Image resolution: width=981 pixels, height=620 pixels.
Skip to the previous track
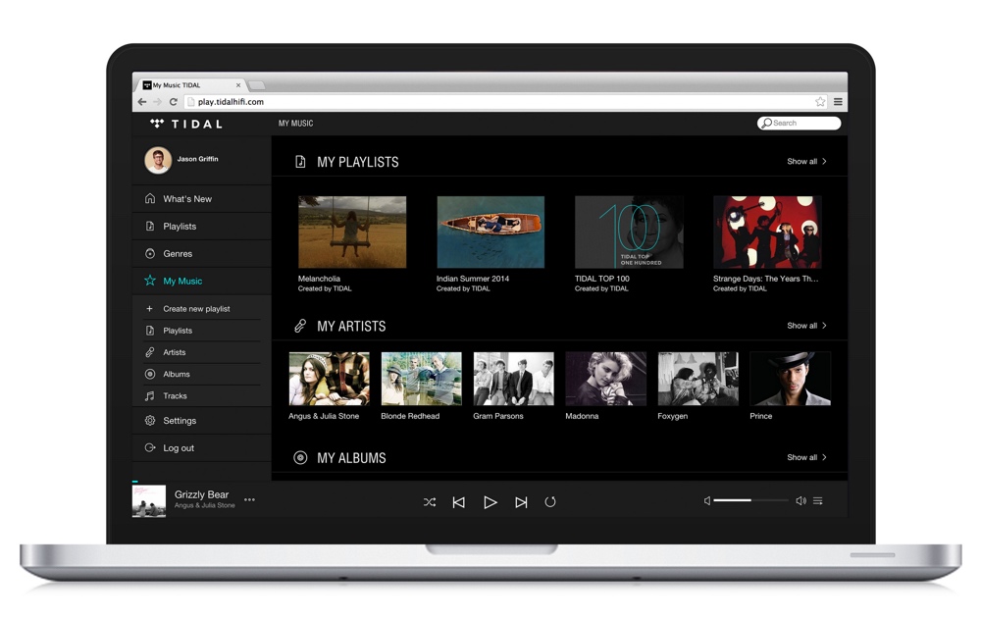point(458,502)
